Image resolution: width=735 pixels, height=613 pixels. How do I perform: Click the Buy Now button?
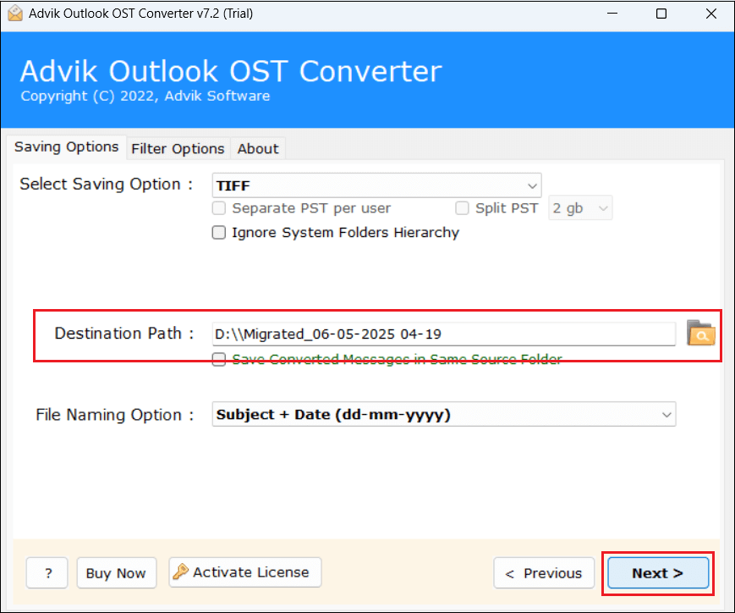pos(116,573)
